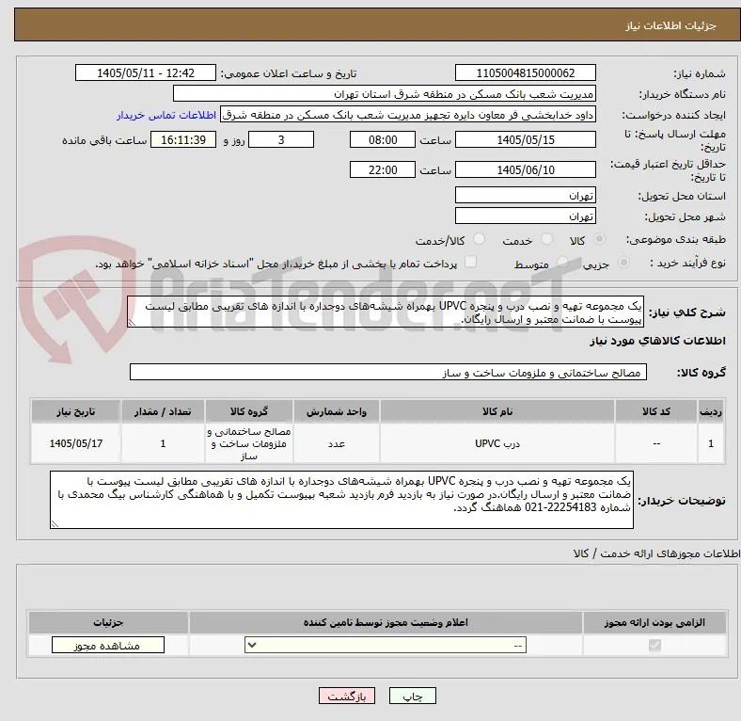Click the deadline time field 08:00
The image size is (741, 721).
pyautogui.click(x=383, y=140)
